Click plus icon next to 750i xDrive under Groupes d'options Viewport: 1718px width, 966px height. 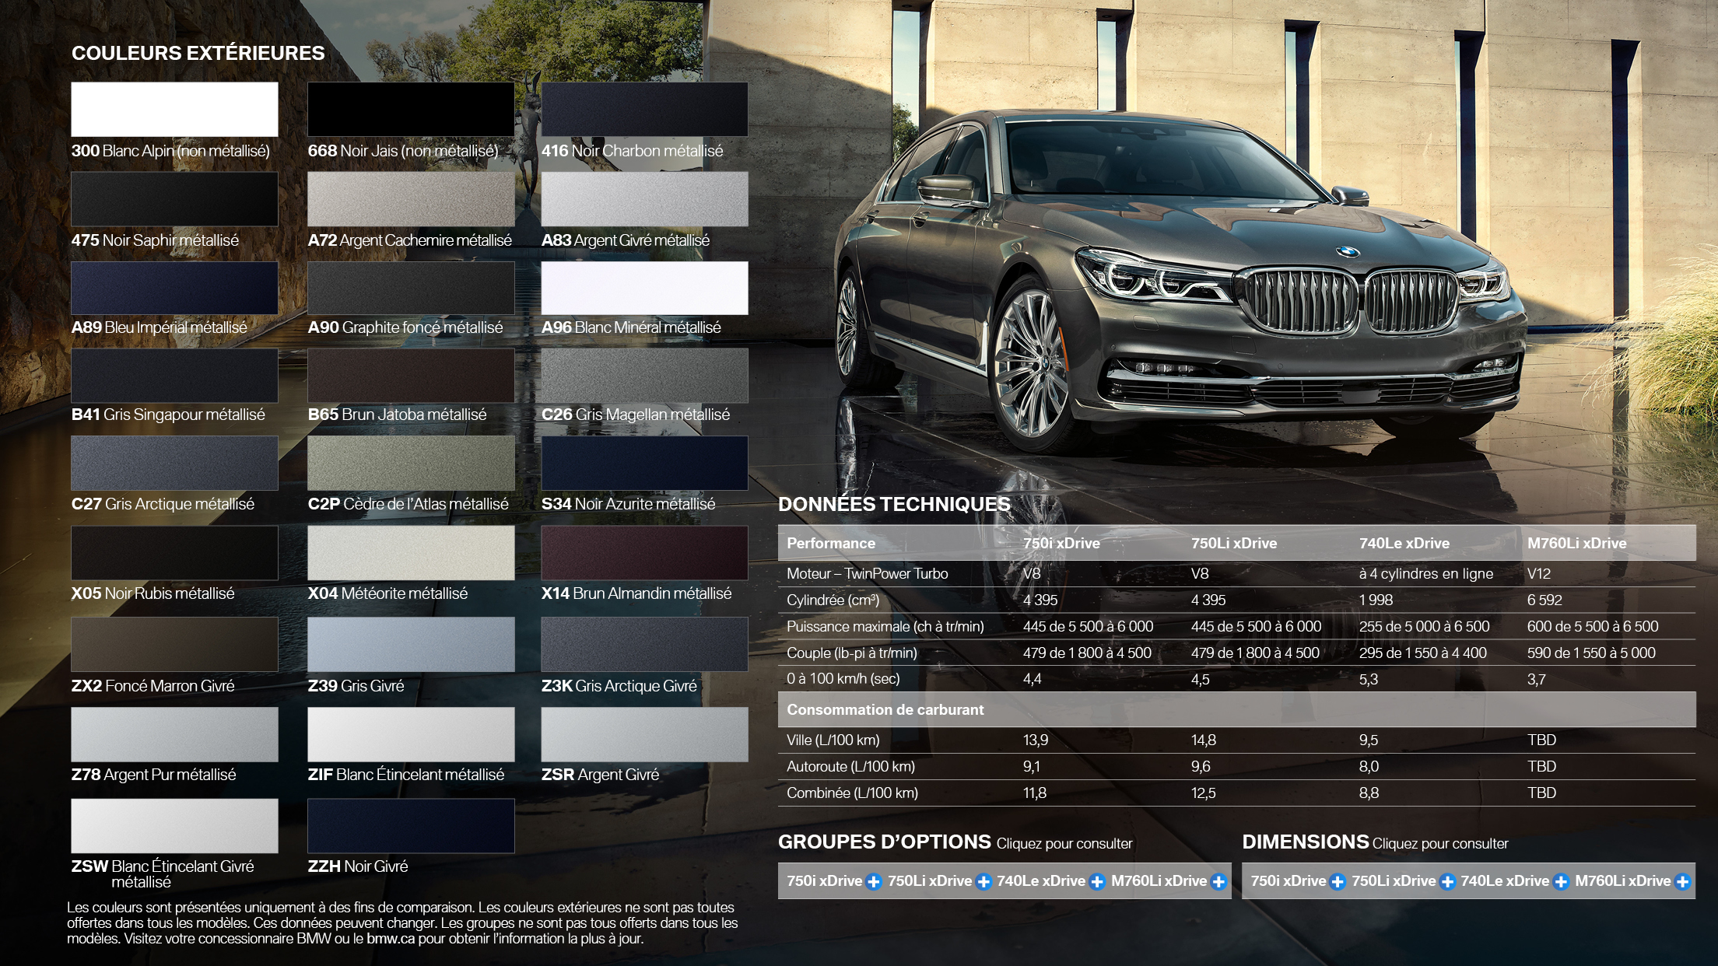874,881
